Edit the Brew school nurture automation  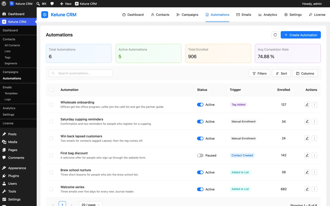pos(307,172)
